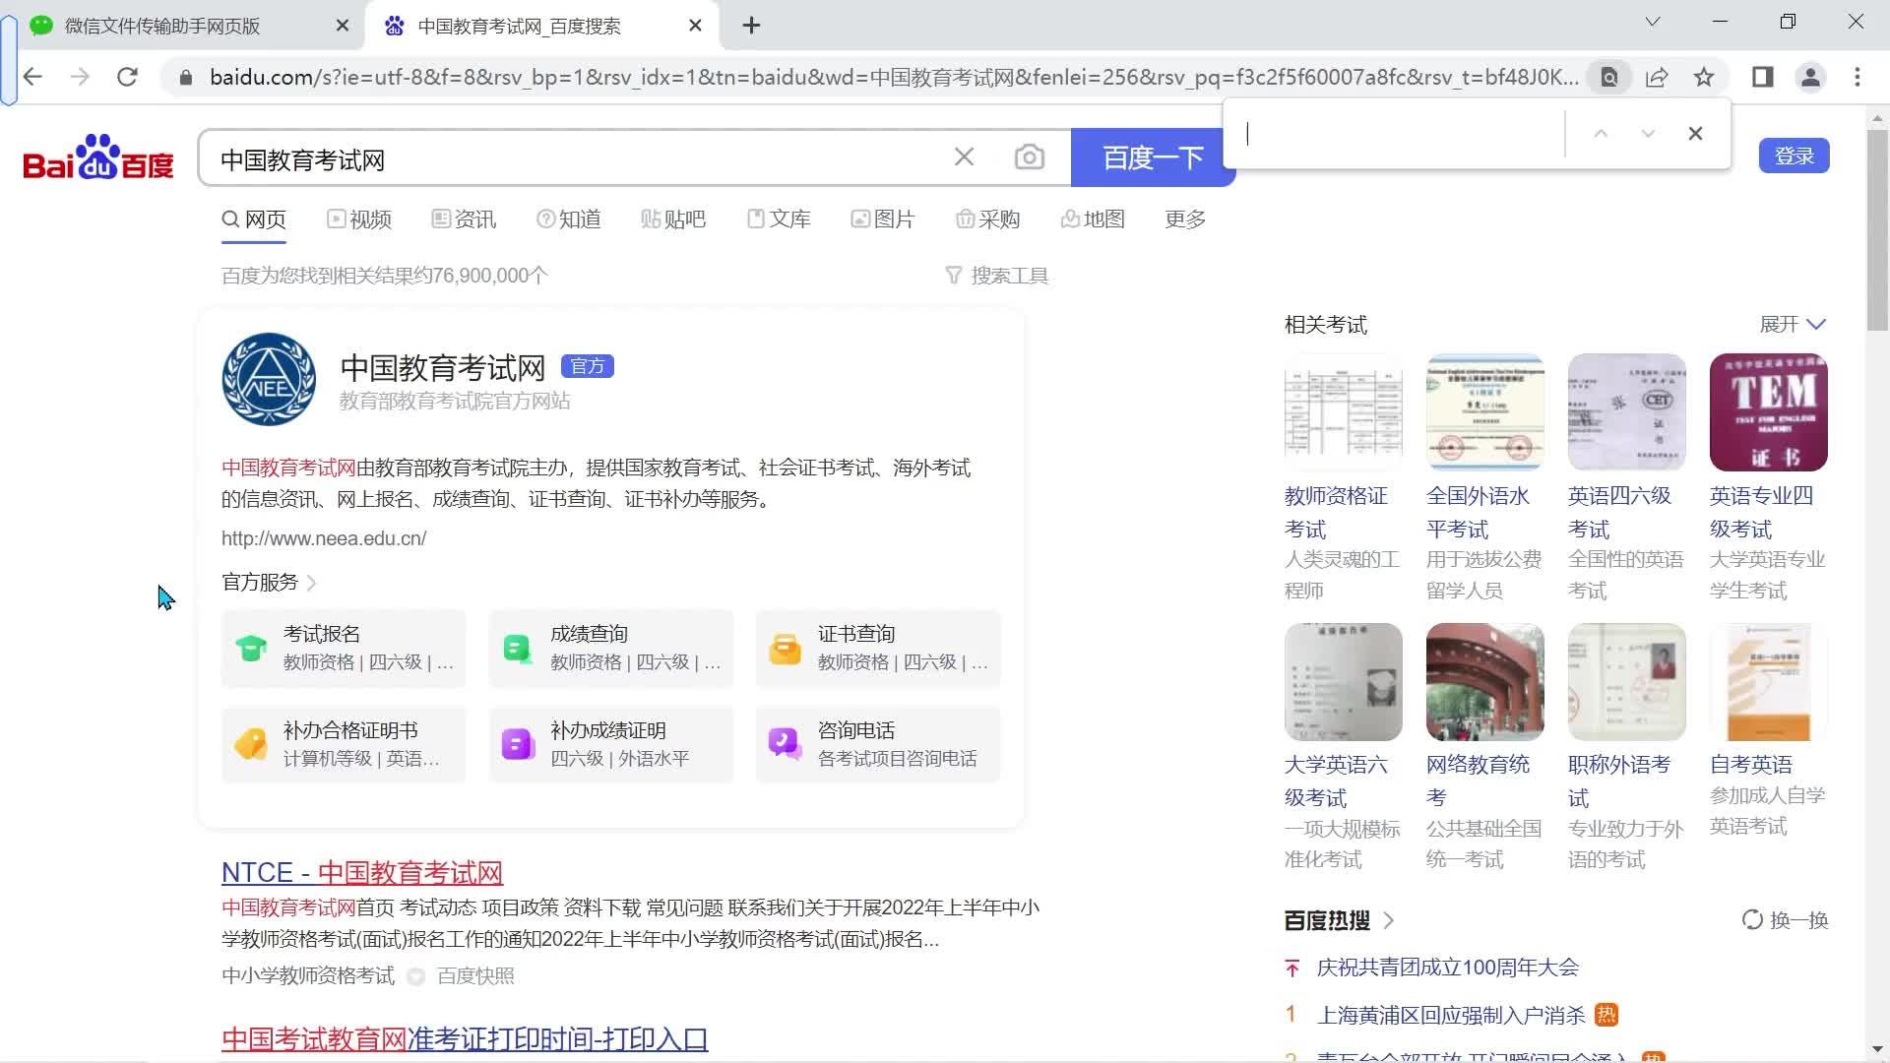Screen dimensions: 1890x1063
Task: Open 网络教育统考 thumbnail
Action: (1485, 682)
